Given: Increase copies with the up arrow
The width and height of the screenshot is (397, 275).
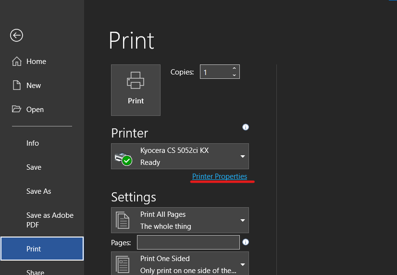Looking at the screenshot, I should pyautogui.click(x=234, y=68).
